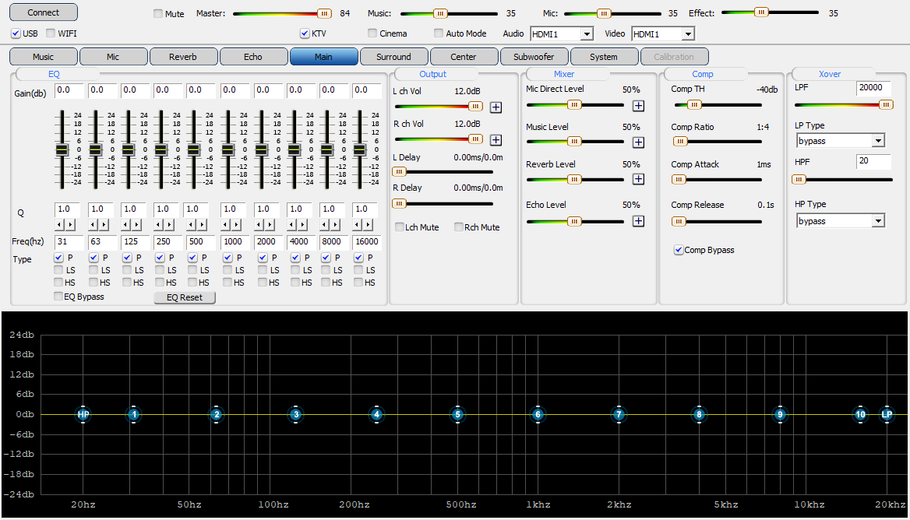Click the plus icon beside R ch Vol
This screenshot has height=520, width=910.
click(x=496, y=140)
